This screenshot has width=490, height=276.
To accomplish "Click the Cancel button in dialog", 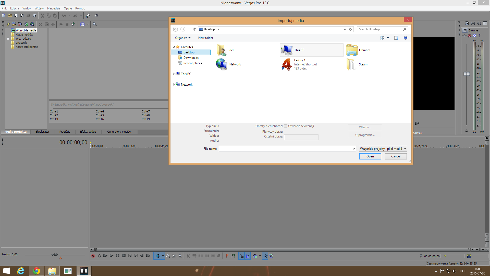I will pos(396,156).
